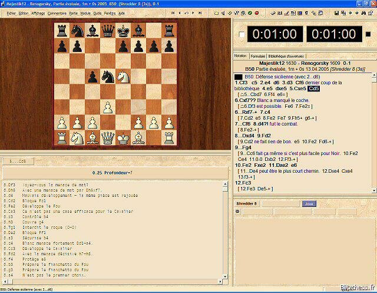Click the white knight on e5
Screen dimensions: 377x293
point(123,77)
